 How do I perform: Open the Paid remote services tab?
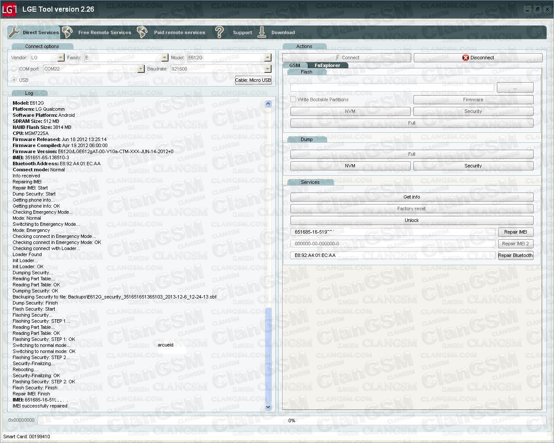tap(180, 32)
